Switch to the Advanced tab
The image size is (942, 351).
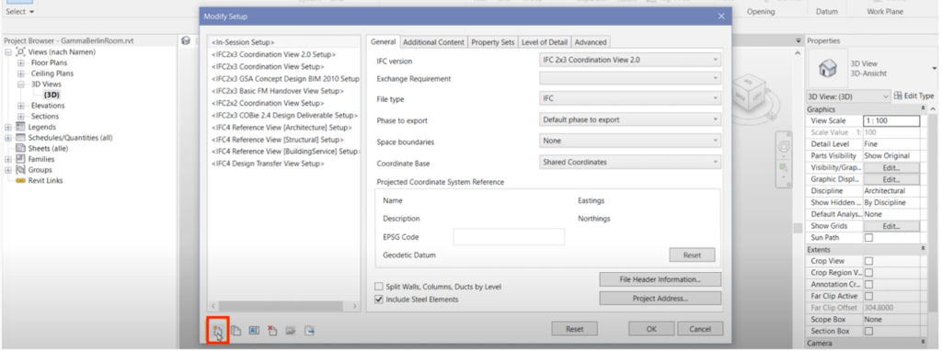(591, 42)
